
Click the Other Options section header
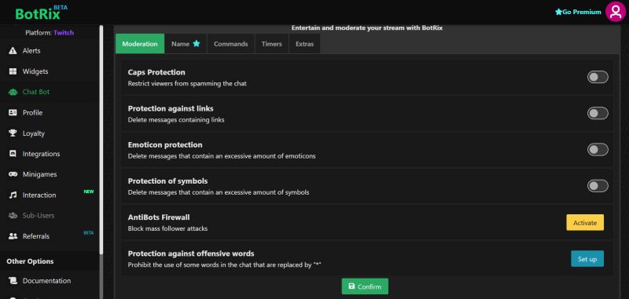(30, 261)
